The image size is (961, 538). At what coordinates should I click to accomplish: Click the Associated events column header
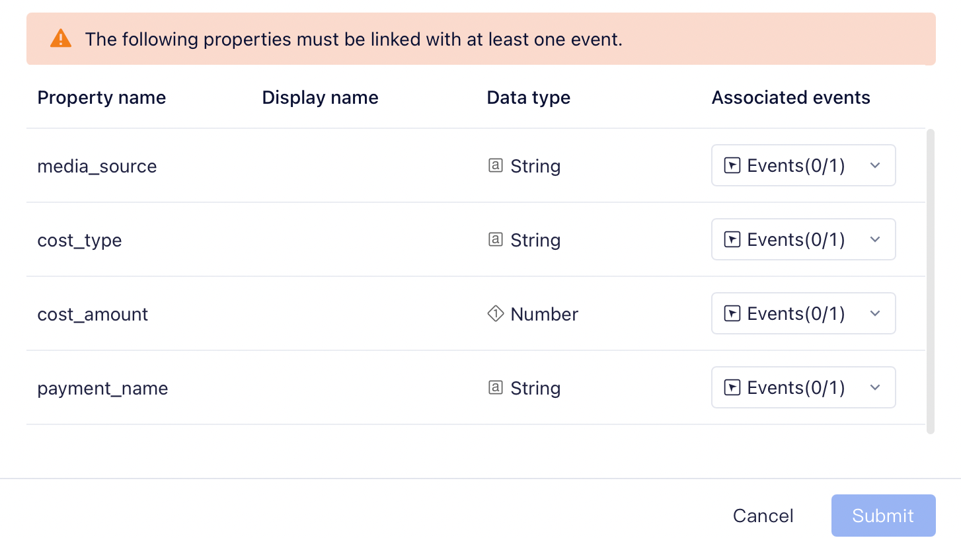pyautogui.click(x=790, y=98)
